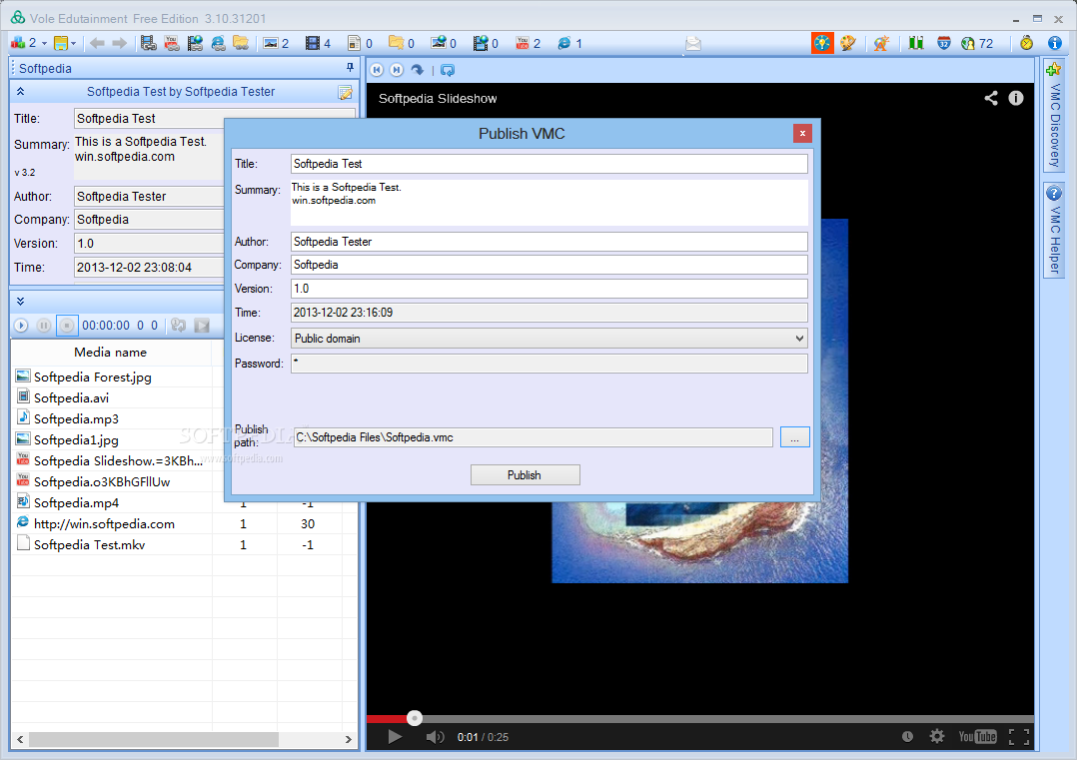Click the Media name column header
The height and width of the screenshot is (760, 1077).
pos(111,353)
